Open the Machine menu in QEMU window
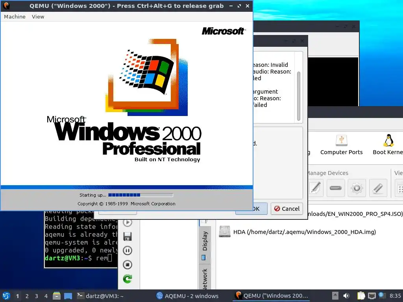The height and width of the screenshot is (302, 403). coord(15,17)
